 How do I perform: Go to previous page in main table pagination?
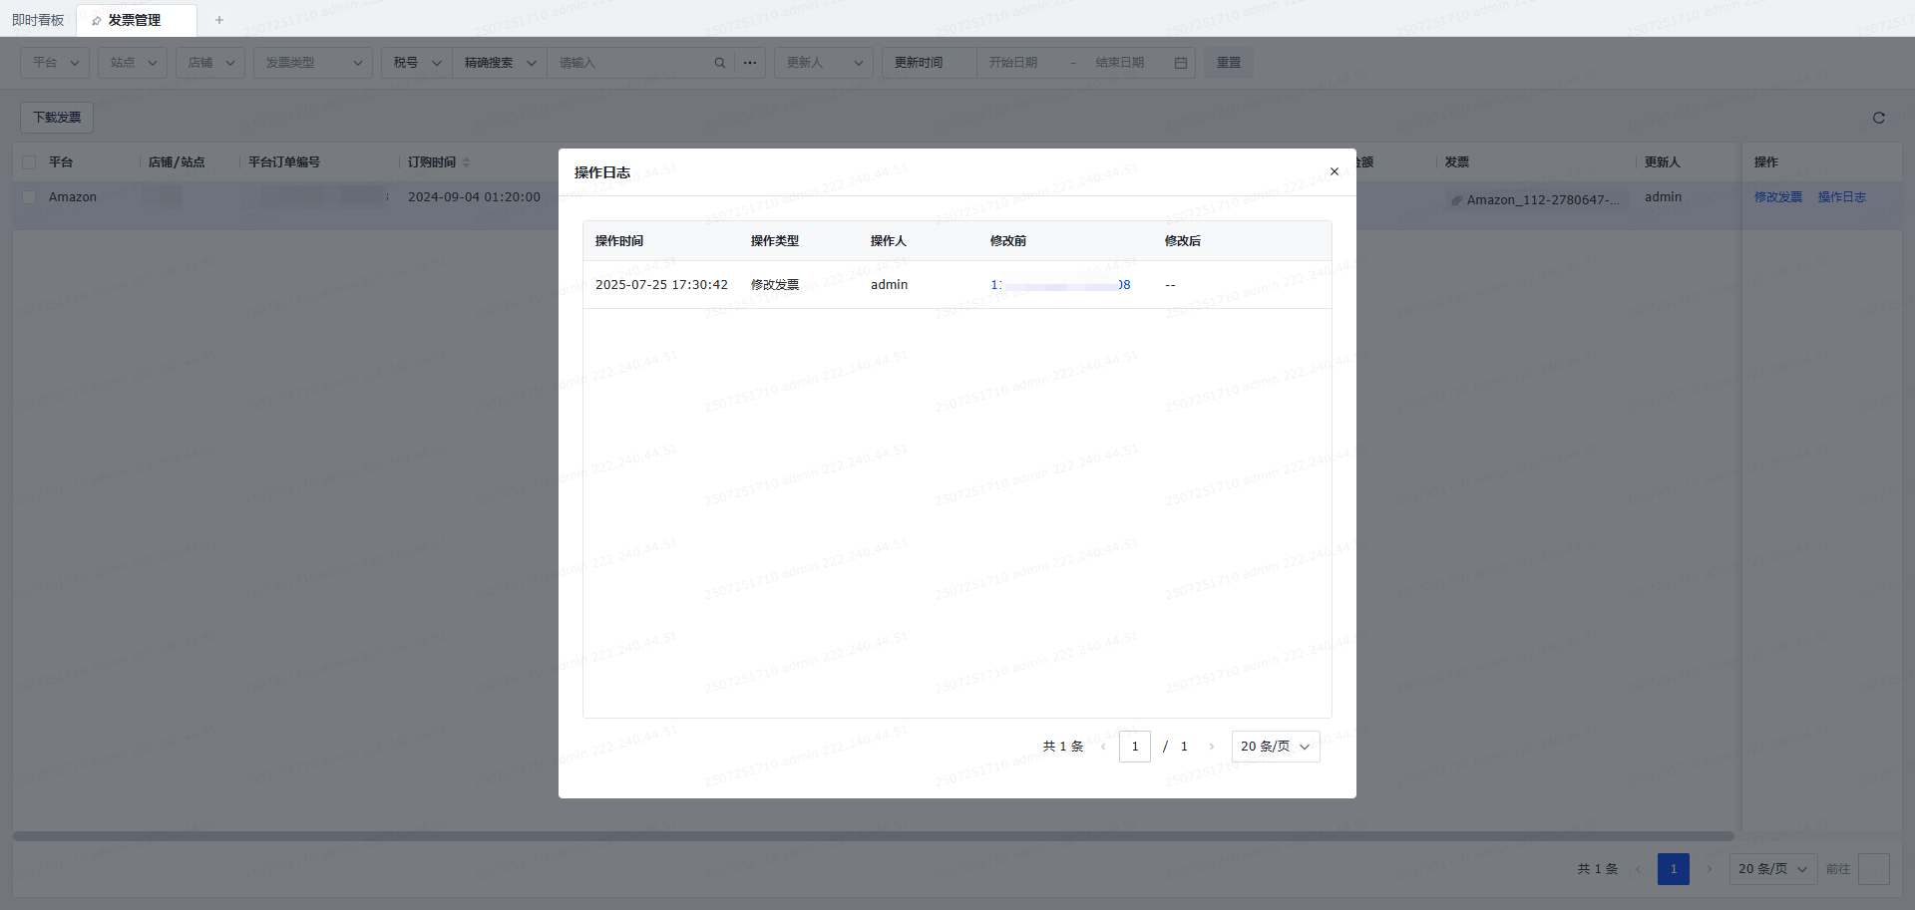point(1638,869)
